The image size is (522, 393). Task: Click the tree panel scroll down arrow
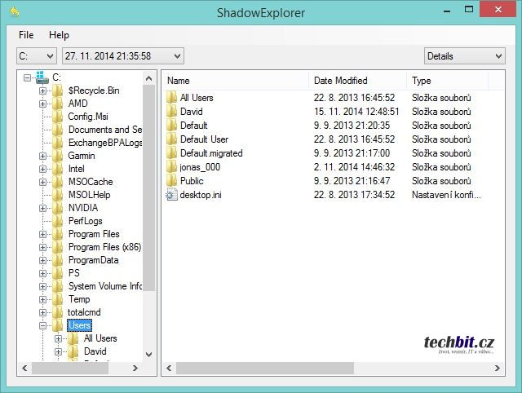(148, 355)
